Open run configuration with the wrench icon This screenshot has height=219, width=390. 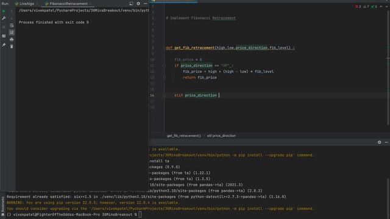pos(4,18)
